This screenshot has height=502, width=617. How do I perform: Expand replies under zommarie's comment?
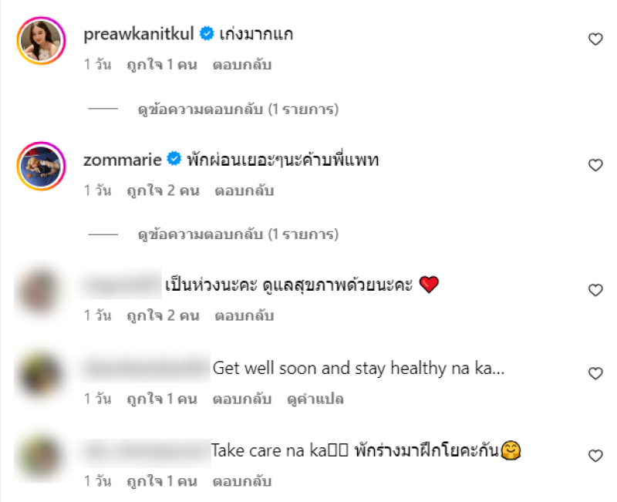(238, 234)
